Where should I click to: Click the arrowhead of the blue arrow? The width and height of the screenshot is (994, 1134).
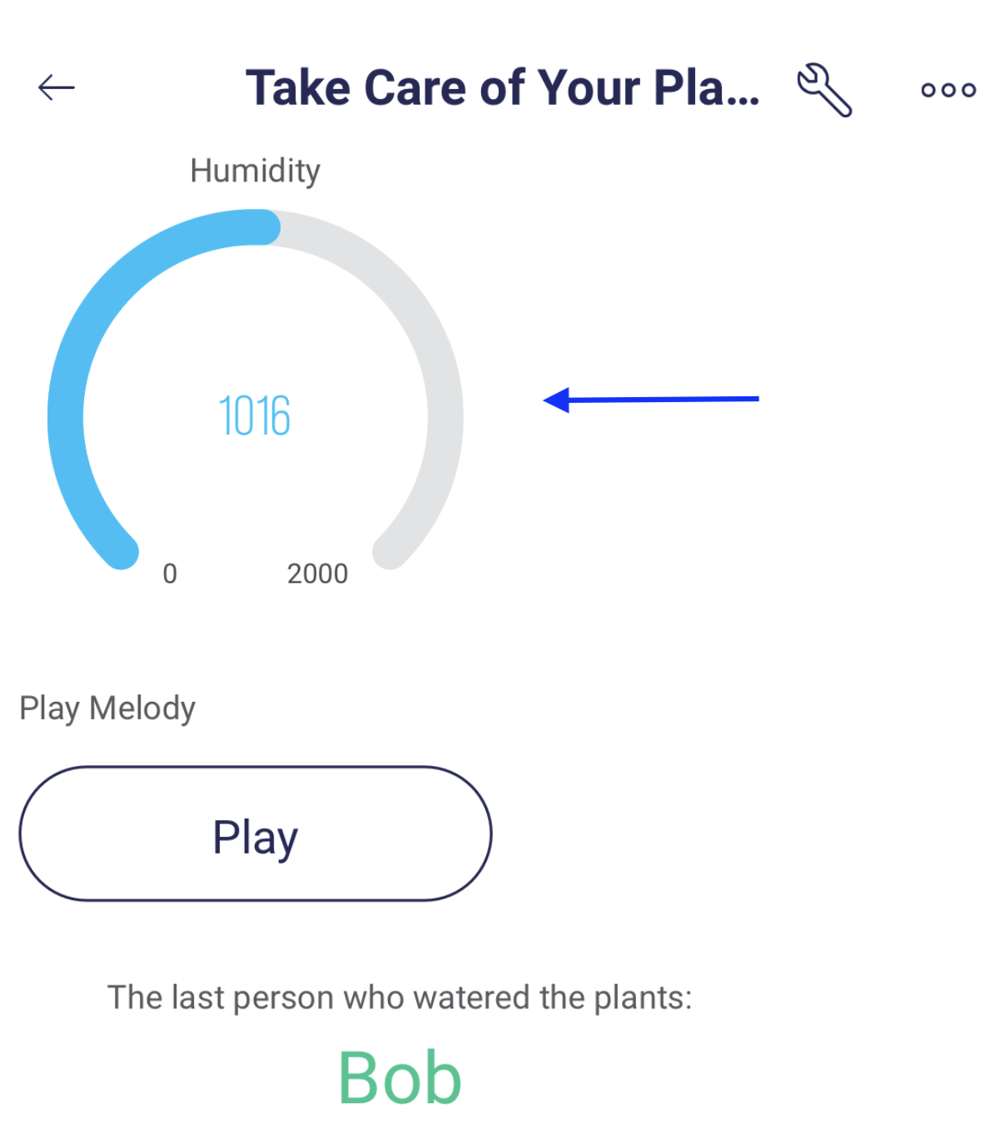tap(556, 400)
